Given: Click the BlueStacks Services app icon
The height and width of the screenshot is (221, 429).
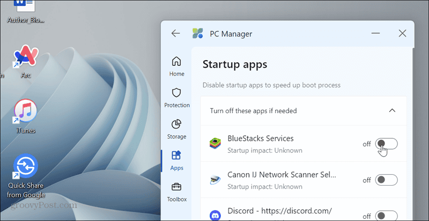Looking at the screenshot, I should 216,143.
